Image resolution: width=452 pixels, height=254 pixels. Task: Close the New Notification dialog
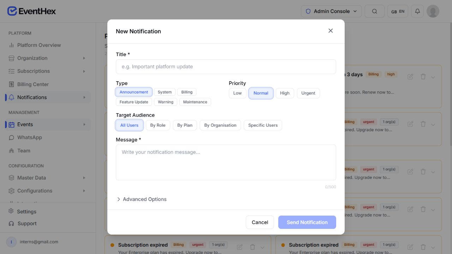click(x=331, y=31)
